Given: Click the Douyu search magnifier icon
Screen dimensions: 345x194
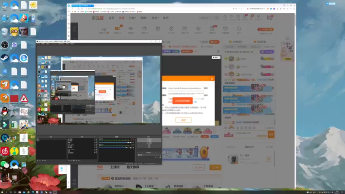Looking at the screenshot, I should point(217,18).
